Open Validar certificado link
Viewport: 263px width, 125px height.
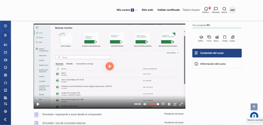point(168,10)
